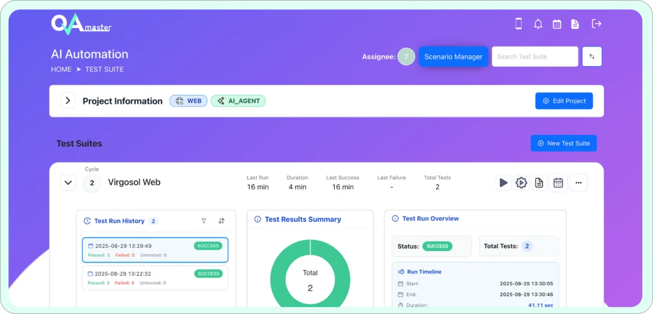Open notifications bell

click(x=538, y=24)
